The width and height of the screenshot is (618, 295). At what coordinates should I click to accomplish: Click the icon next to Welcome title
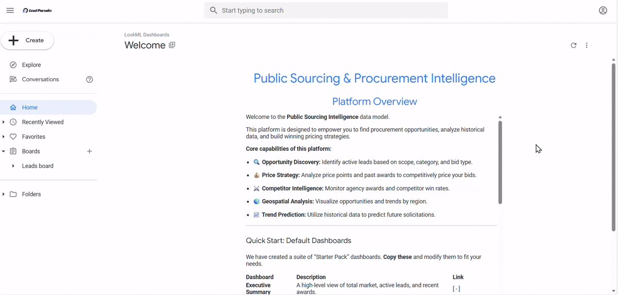tap(172, 45)
